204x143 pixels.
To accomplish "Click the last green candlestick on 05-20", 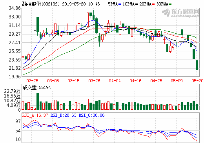I will 197,65.
